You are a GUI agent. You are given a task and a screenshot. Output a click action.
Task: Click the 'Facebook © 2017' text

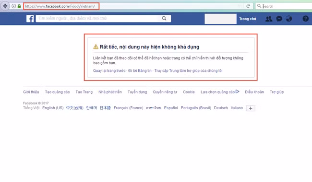tap(36, 103)
